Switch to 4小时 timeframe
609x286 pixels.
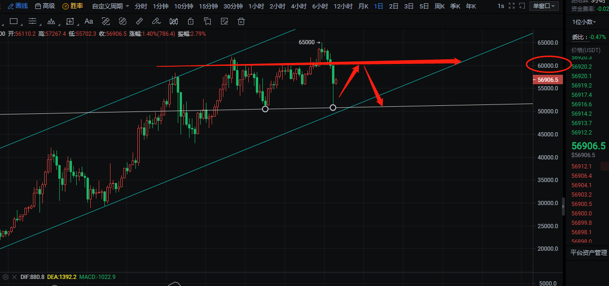[x=299, y=6]
